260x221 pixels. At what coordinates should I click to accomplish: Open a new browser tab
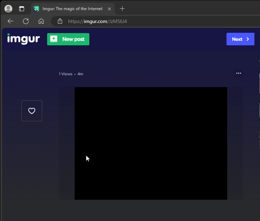coord(122,9)
